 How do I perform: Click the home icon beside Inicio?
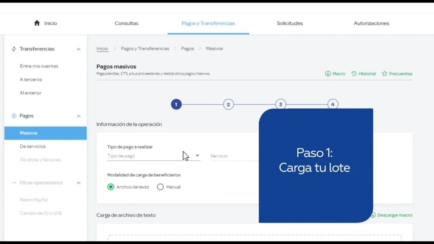click(37, 23)
